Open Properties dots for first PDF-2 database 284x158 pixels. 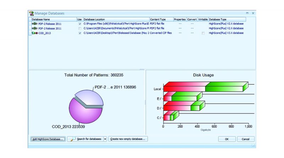click(x=180, y=24)
